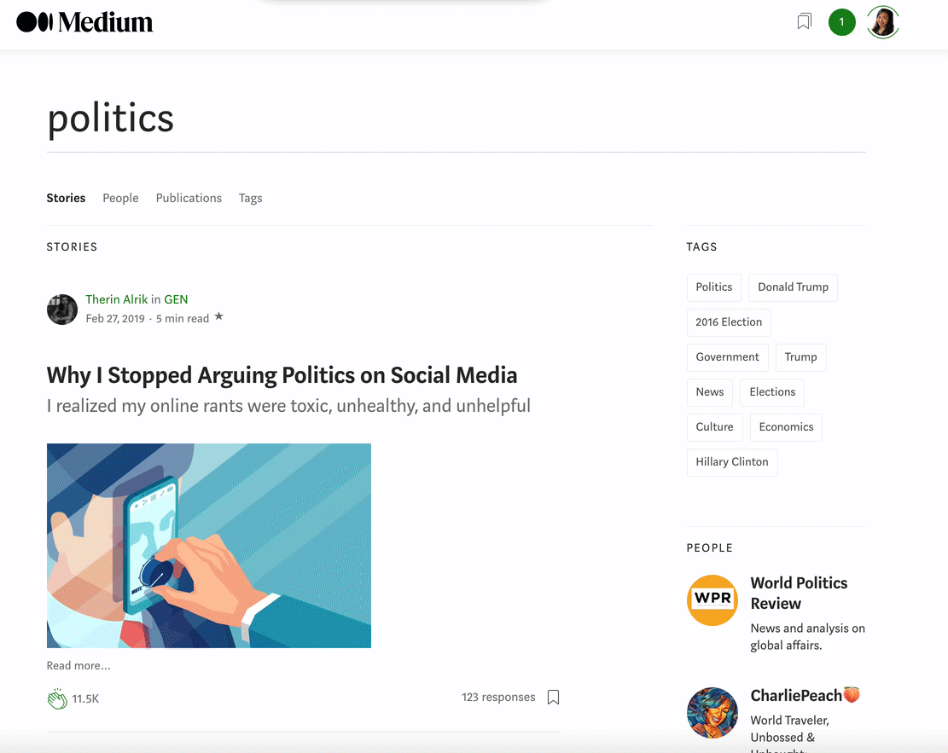Open the user profile avatar menu
Screen dimensions: 948x753
click(x=882, y=22)
